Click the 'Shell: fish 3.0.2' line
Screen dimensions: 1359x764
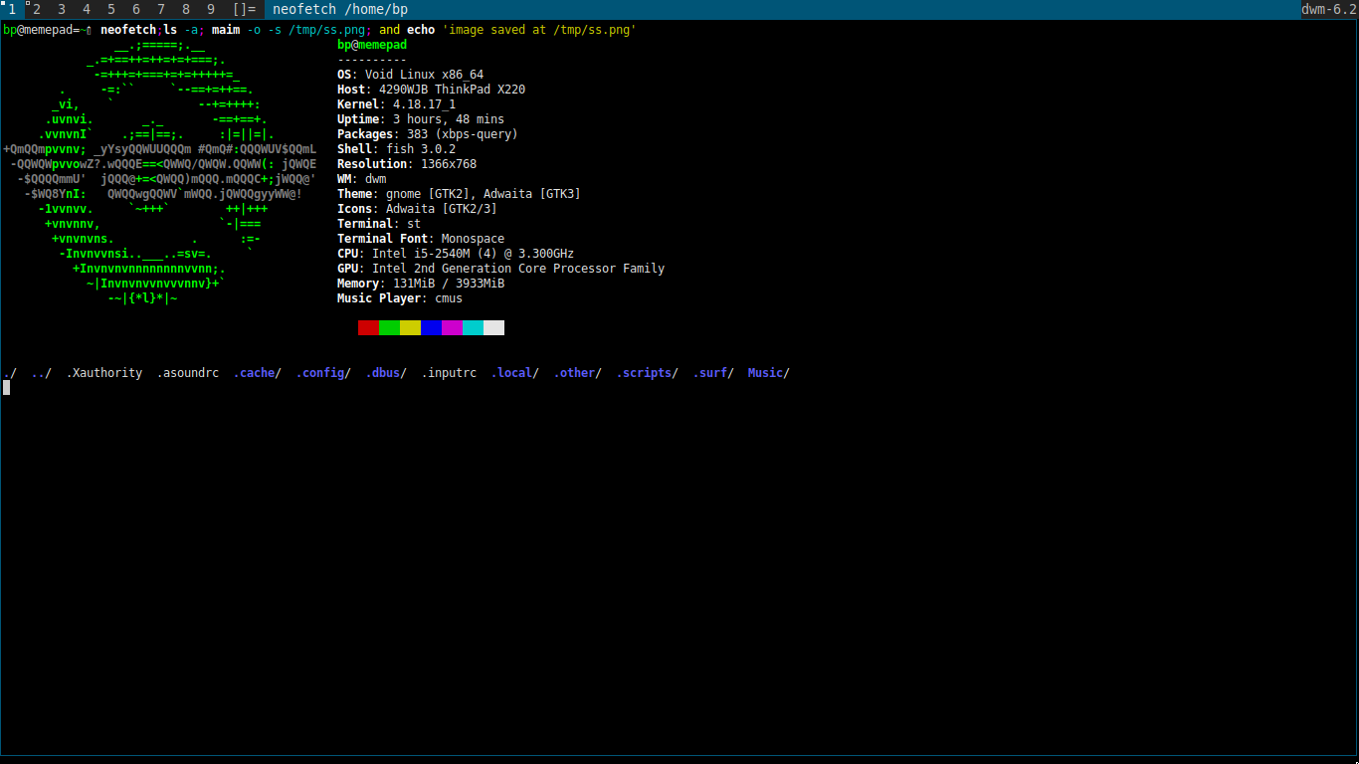(x=396, y=149)
